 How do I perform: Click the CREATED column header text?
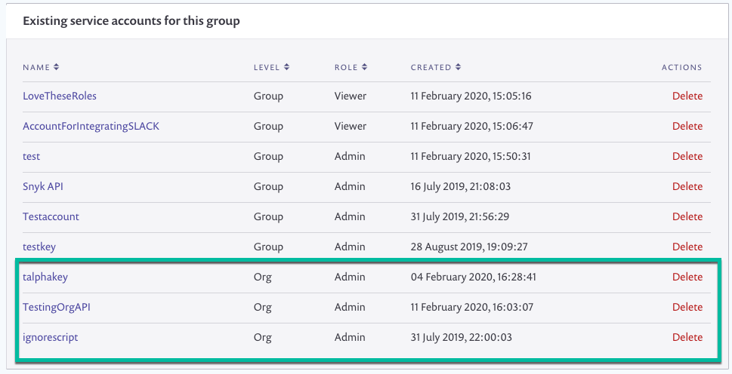431,68
